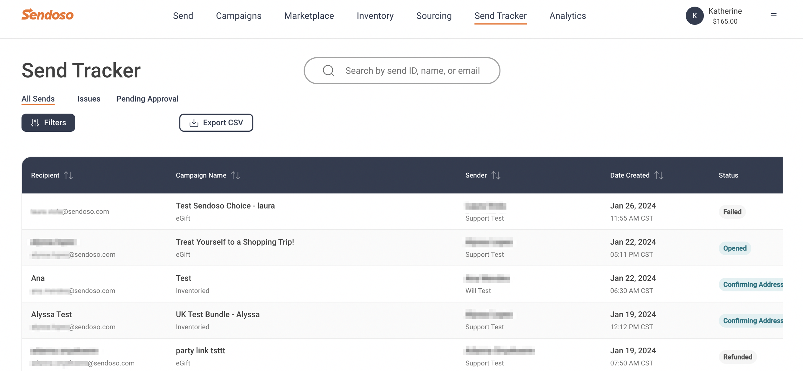Sort by Campaign Name column arrows
The image size is (803, 371).
(x=235, y=175)
